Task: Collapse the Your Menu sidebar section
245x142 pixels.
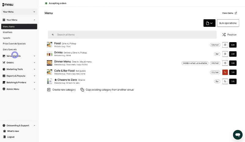Action: (x=34, y=20)
